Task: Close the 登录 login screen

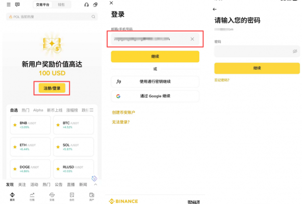Action: [x=111, y=3]
